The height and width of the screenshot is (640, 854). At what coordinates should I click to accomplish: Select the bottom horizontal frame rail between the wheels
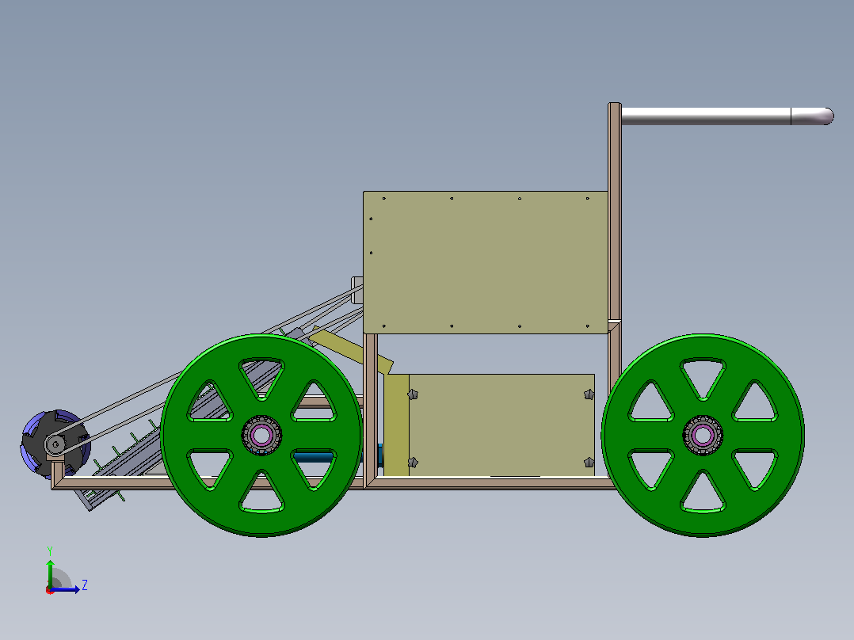[490, 482]
